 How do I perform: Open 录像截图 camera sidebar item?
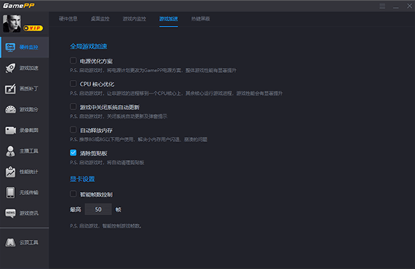[24, 130]
